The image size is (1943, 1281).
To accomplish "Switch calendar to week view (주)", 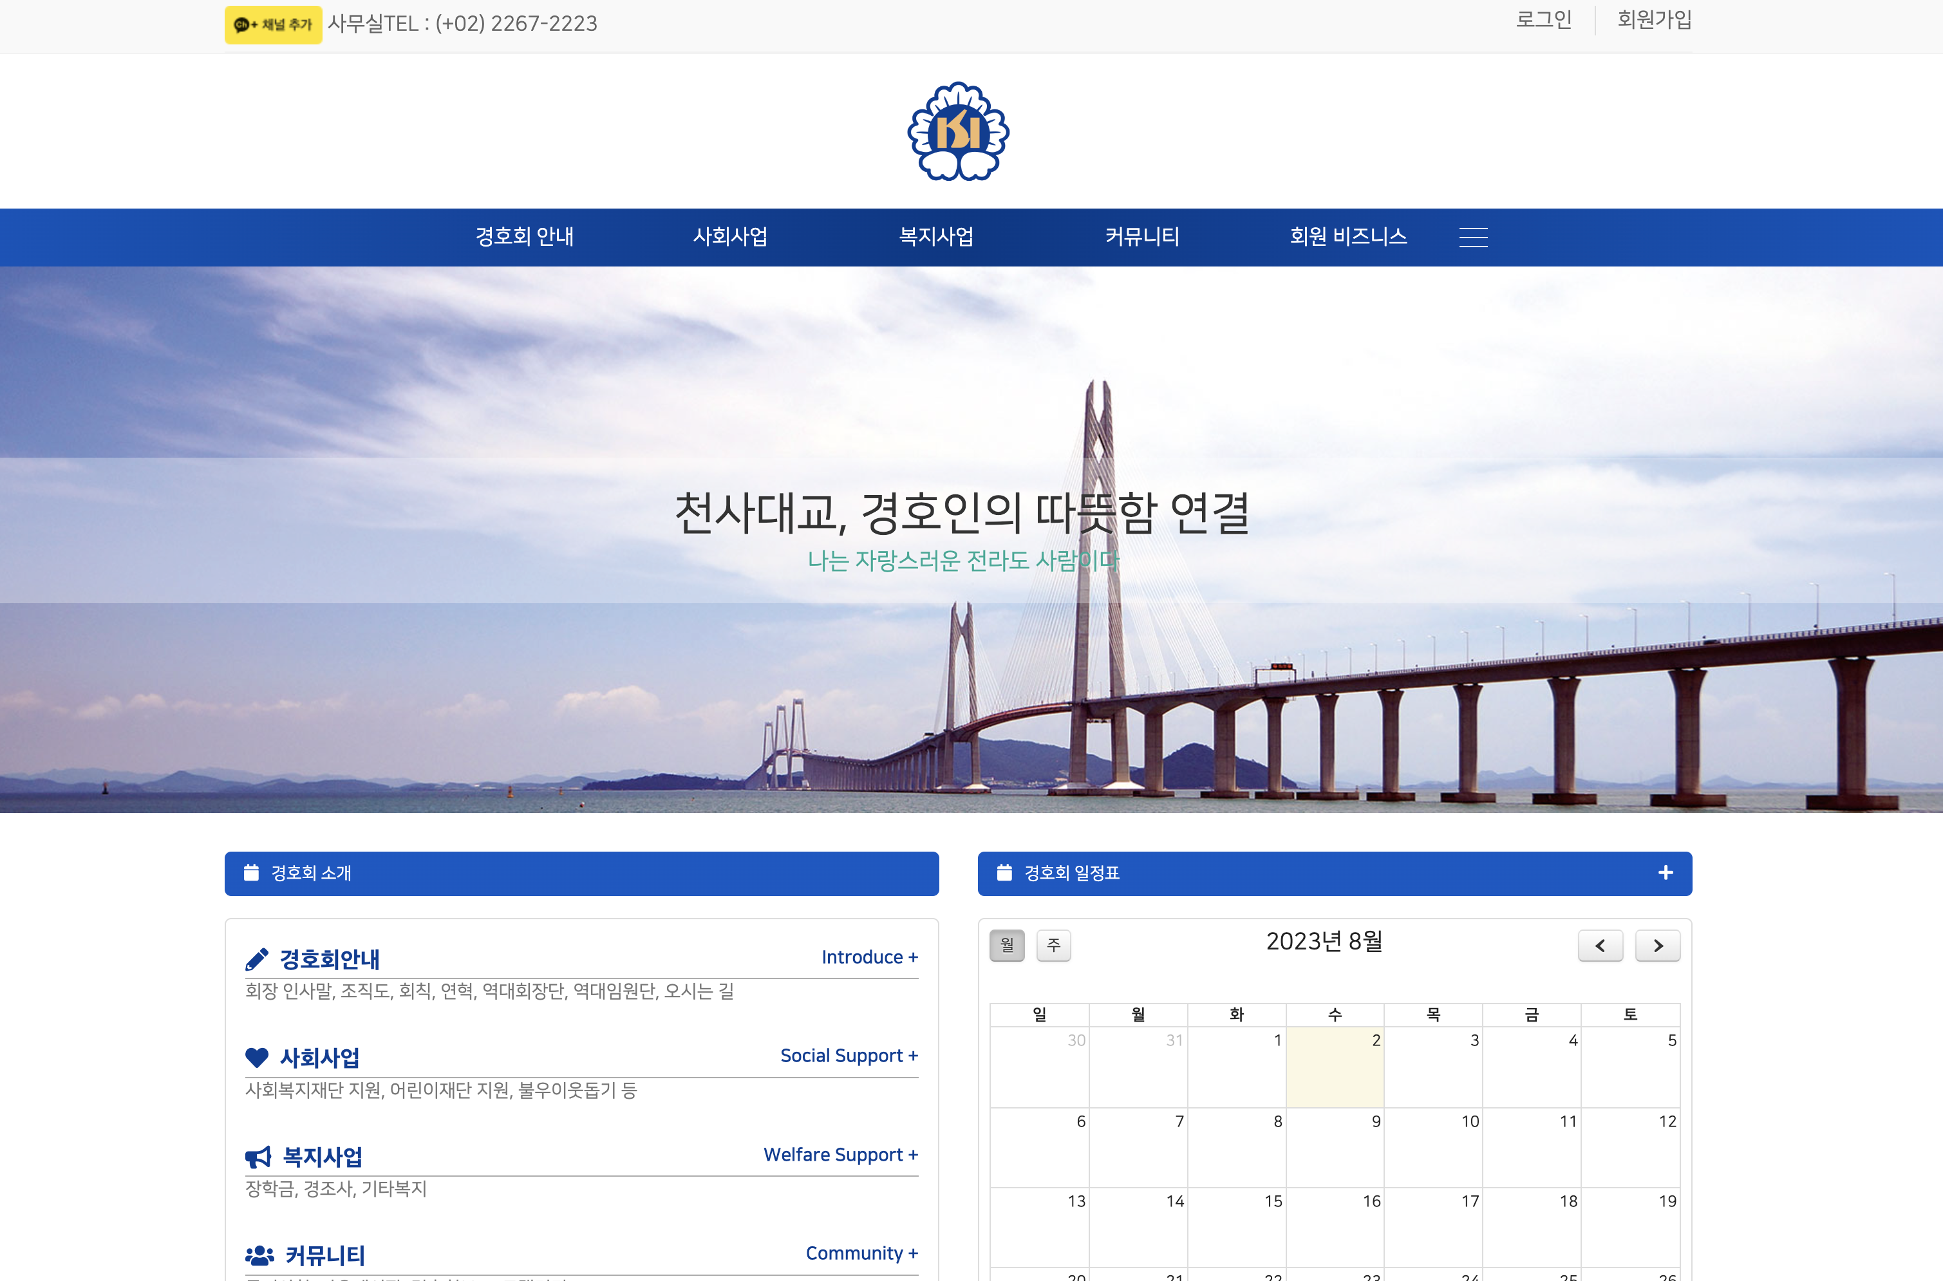I will pos(1053,945).
